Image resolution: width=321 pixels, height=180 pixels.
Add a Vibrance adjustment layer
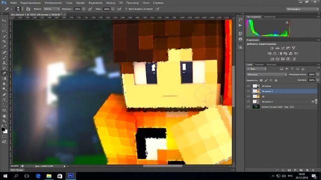293,48
